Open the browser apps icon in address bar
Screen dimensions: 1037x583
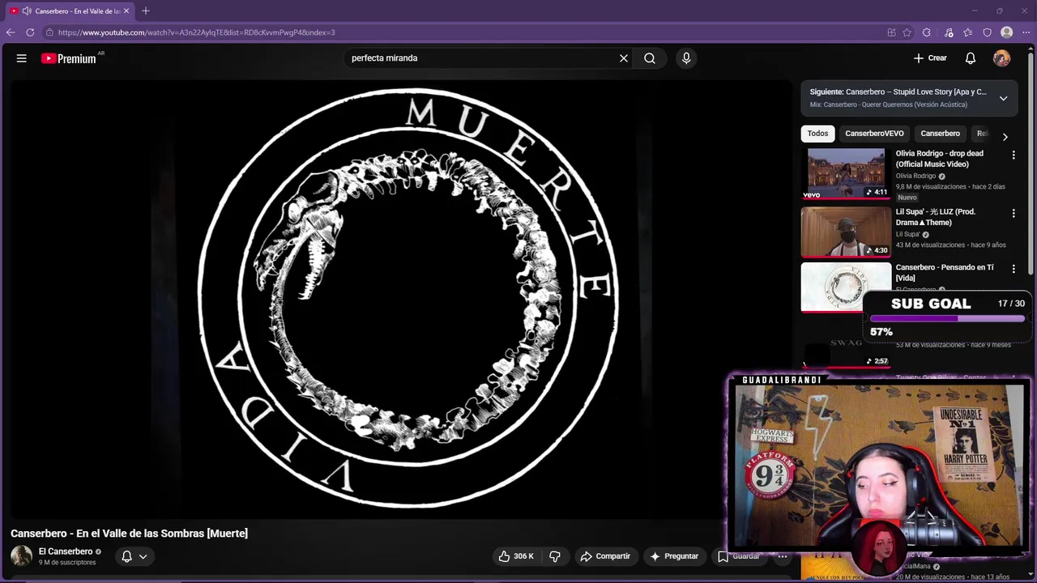click(x=891, y=32)
